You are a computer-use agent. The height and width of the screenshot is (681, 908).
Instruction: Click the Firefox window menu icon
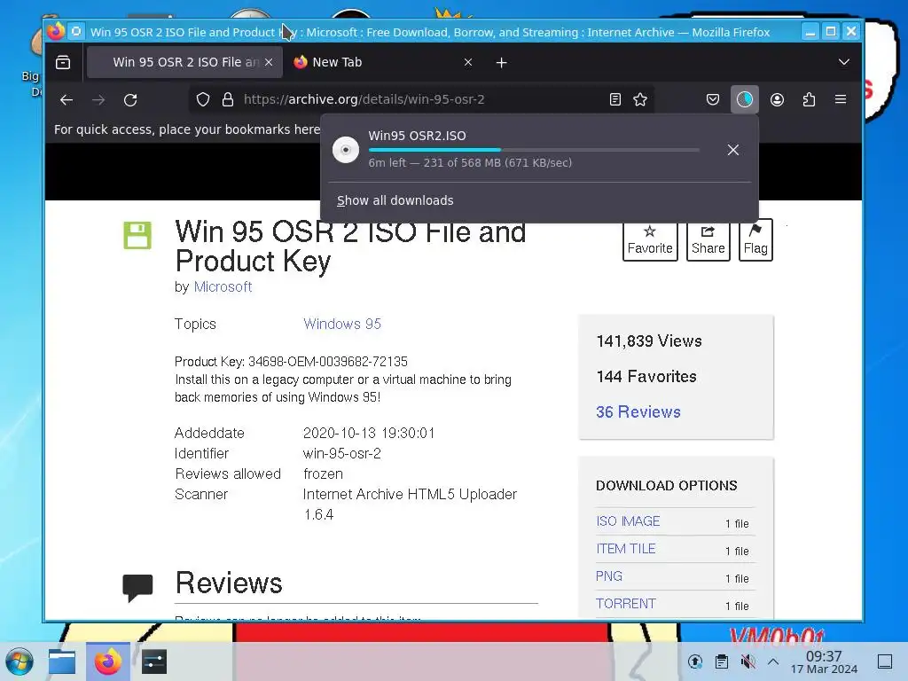[x=56, y=31]
